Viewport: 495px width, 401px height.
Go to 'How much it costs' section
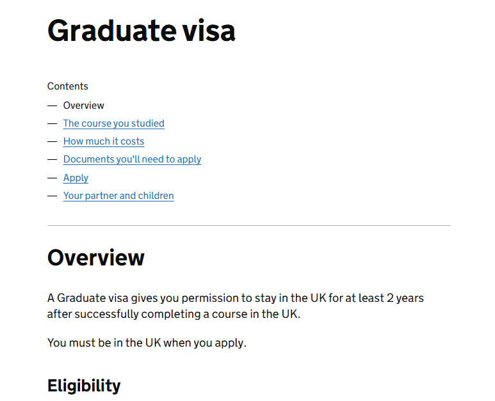(104, 141)
